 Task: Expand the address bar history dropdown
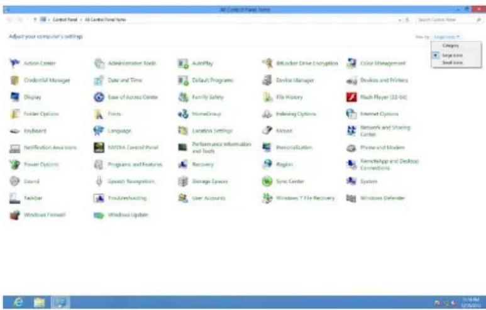pos(400,20)
